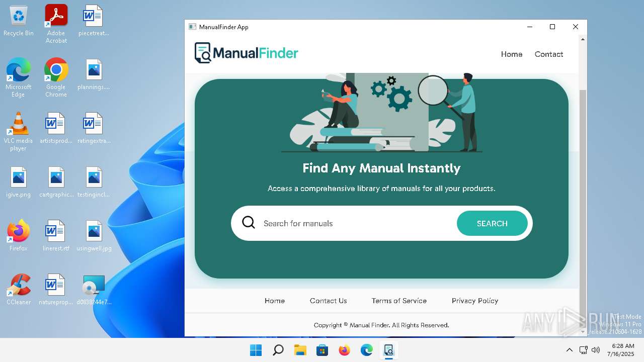Screen dimensions: 644x362
Task: Open Privacy Policy link
Action: click(x=475, y=301)
